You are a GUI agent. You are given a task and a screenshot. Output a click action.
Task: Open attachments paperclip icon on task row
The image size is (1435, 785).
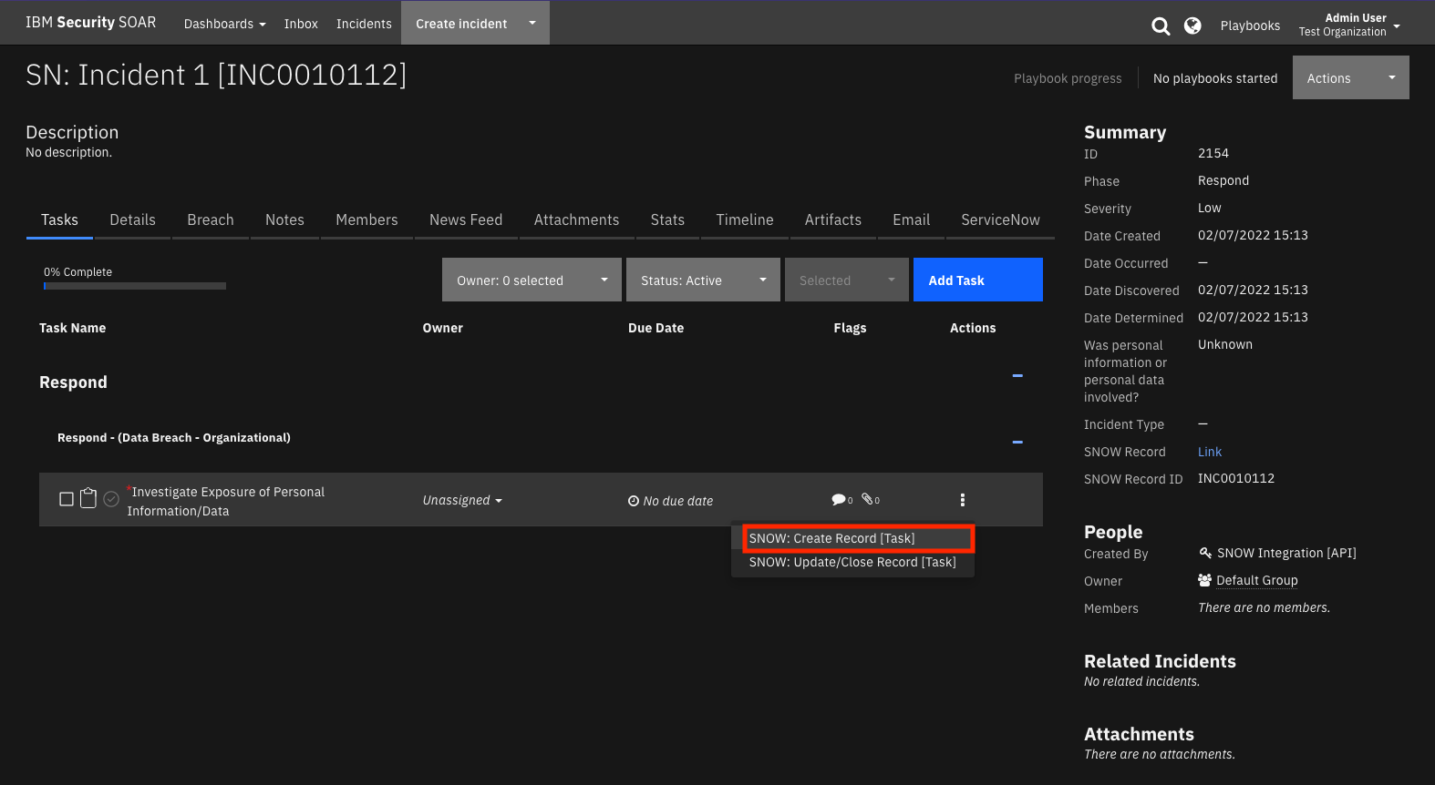867,498
